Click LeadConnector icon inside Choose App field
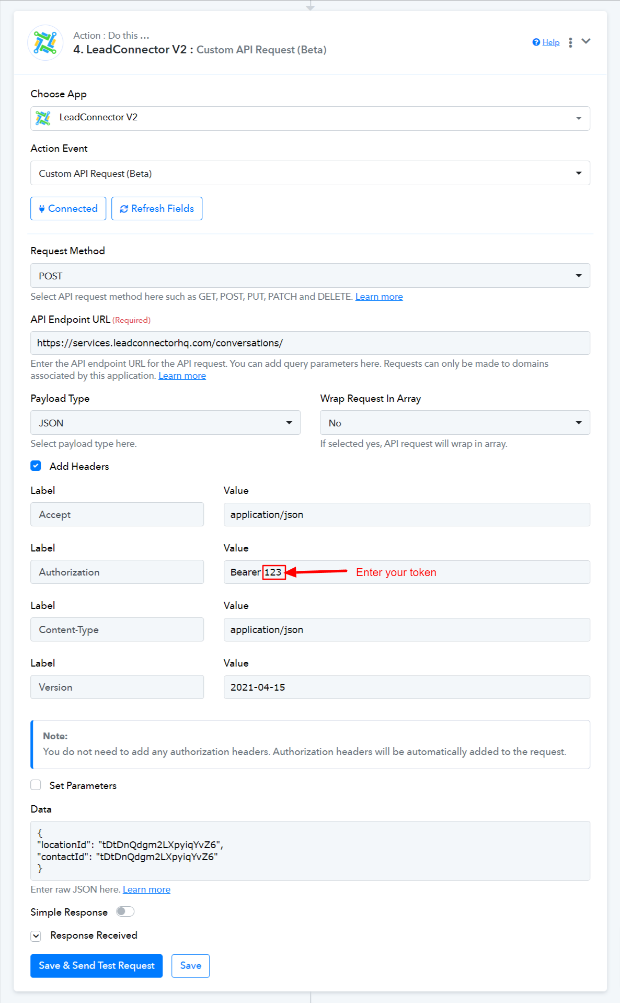 coord(43,118)
